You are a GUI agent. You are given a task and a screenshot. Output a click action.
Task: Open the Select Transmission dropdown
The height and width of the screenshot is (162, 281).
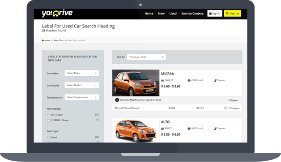(82, 97)
